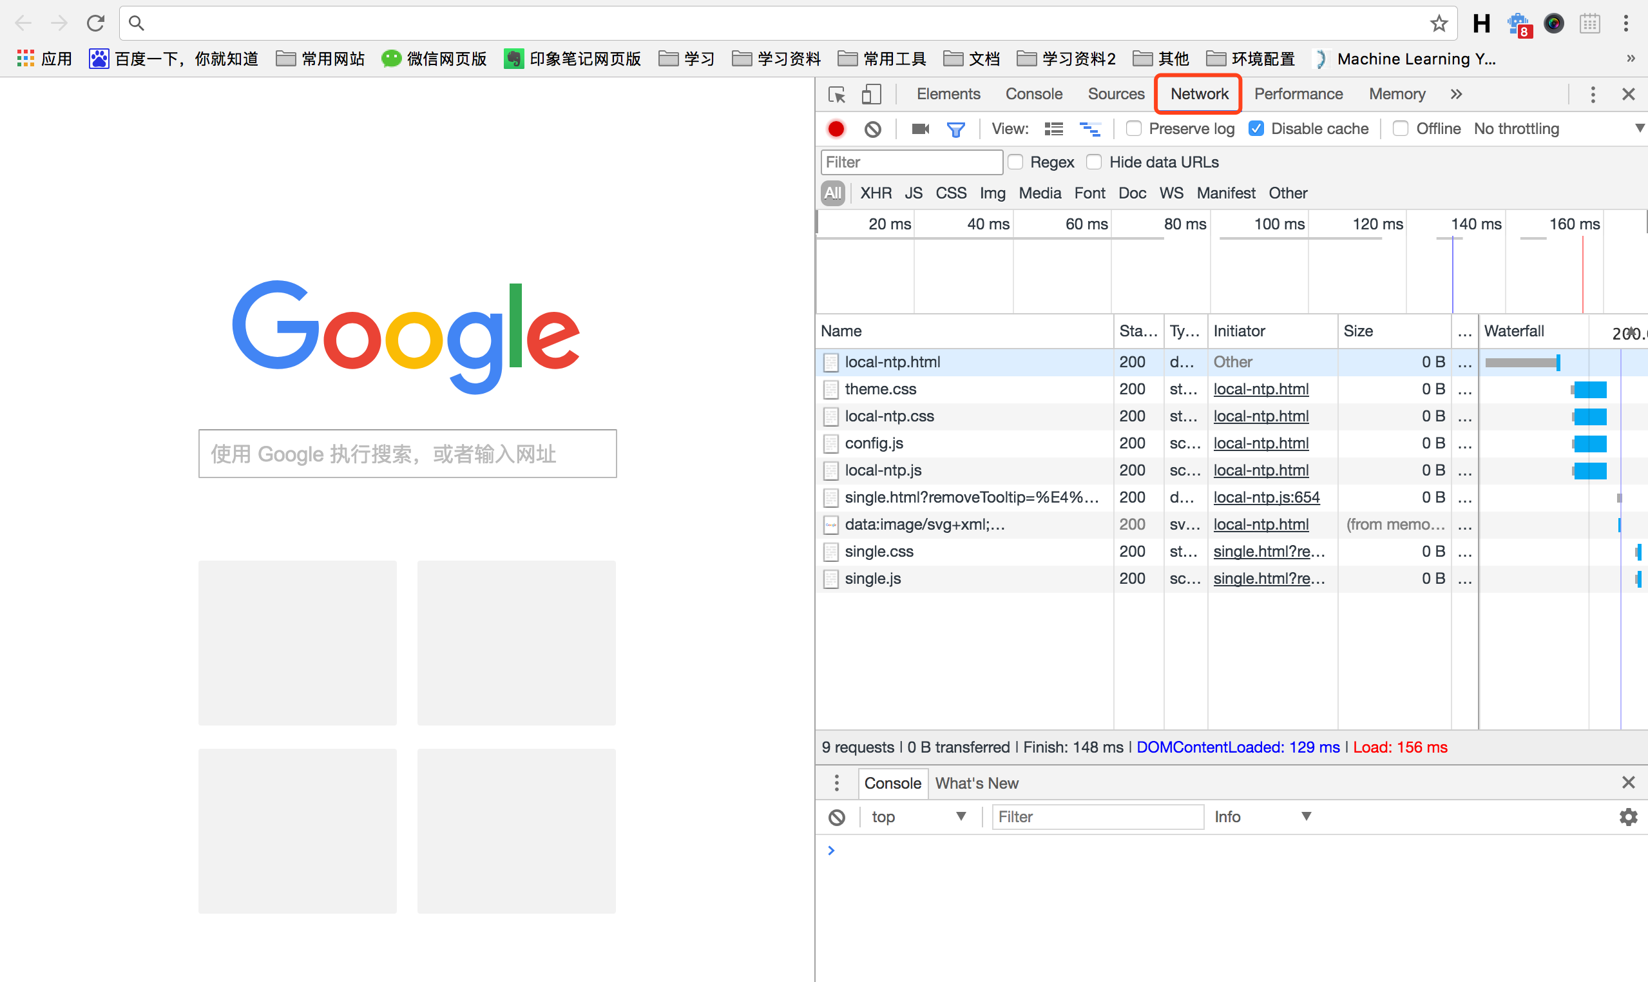
Task: Clear the console output
Action: [x=836, y=816]
